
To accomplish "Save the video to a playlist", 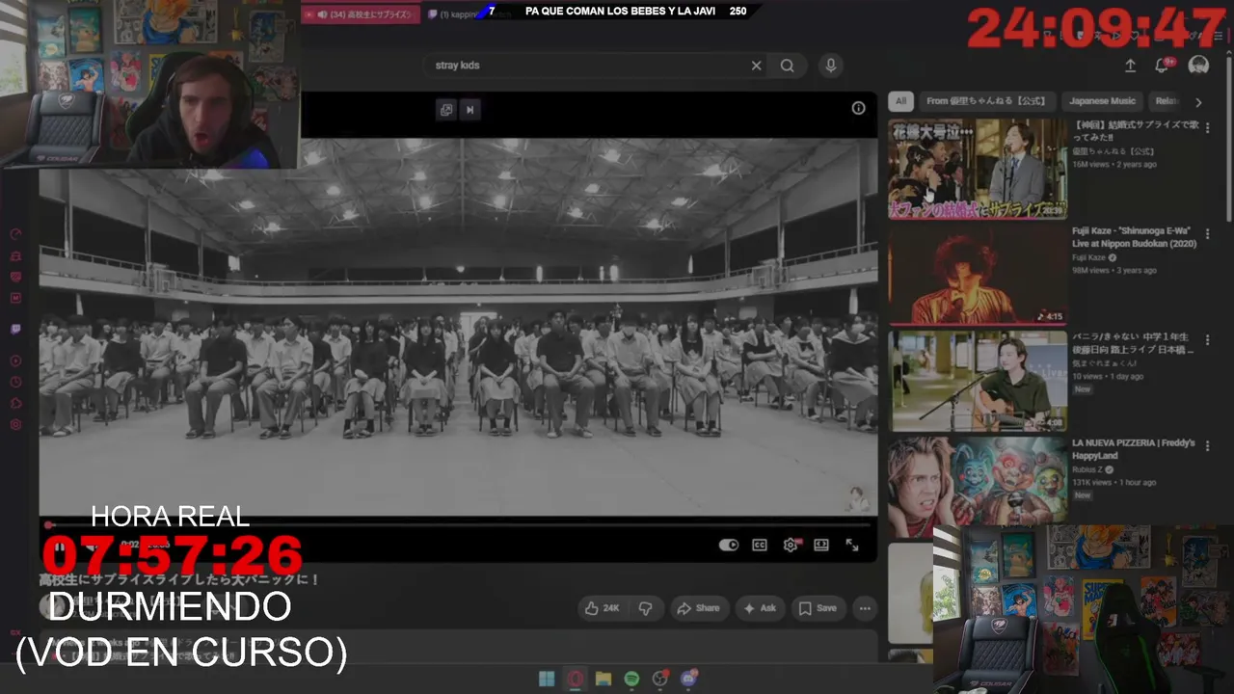I will pyautogui.click(x=818, y=608).
